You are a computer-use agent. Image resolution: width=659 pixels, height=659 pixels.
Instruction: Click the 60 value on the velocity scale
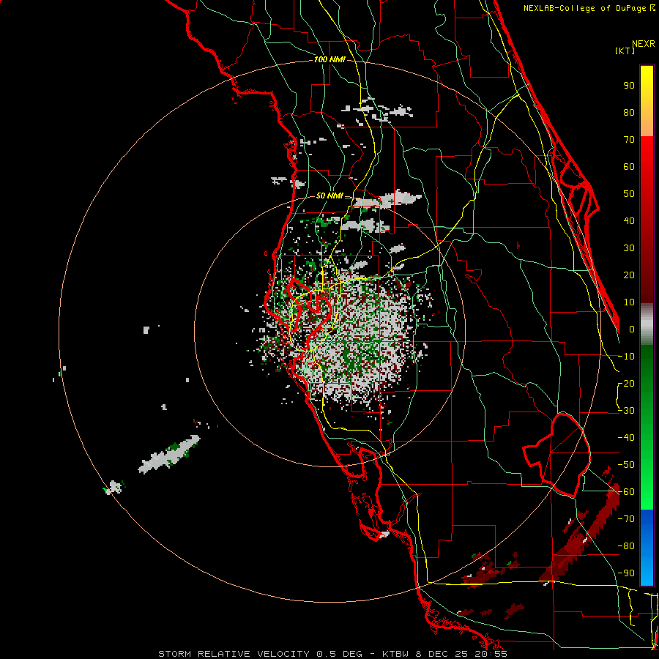(x=629, y=166)
